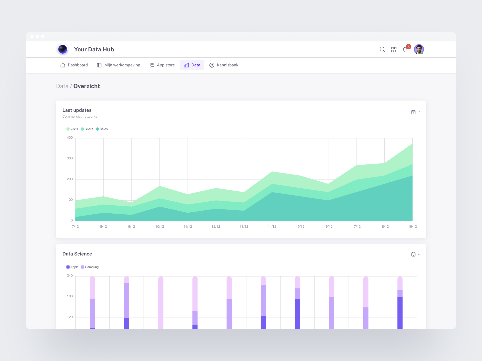The height and width of the screenshot is (361, 482).
Task: Toggle the Visits legend series
Action: [72, 129]
